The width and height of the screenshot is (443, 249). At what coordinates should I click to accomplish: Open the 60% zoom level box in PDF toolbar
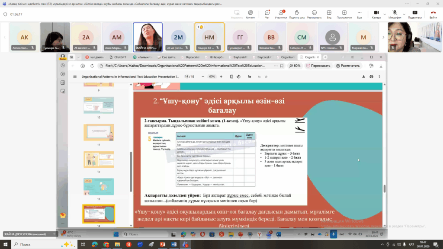pos(212,77)
